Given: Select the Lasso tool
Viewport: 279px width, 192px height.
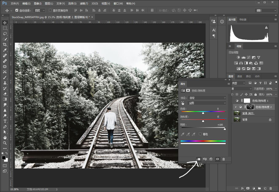Looking at the screenshot, I should (x=5, y=33).
